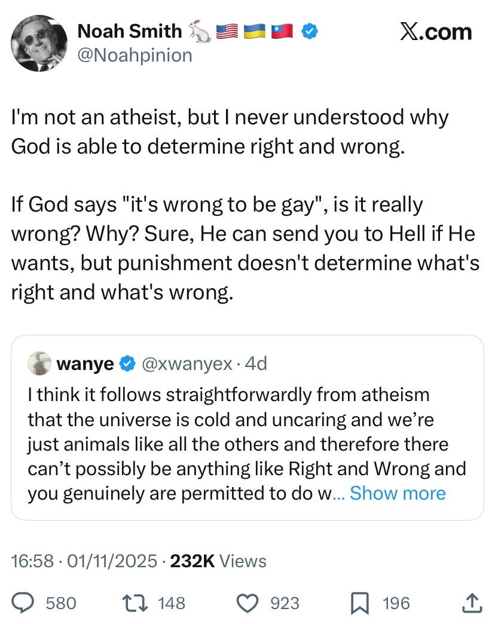The width and height of the screenshot is (495, 624).
Task: Expand quoted tweet with Show more
Action: click(398, 493)
